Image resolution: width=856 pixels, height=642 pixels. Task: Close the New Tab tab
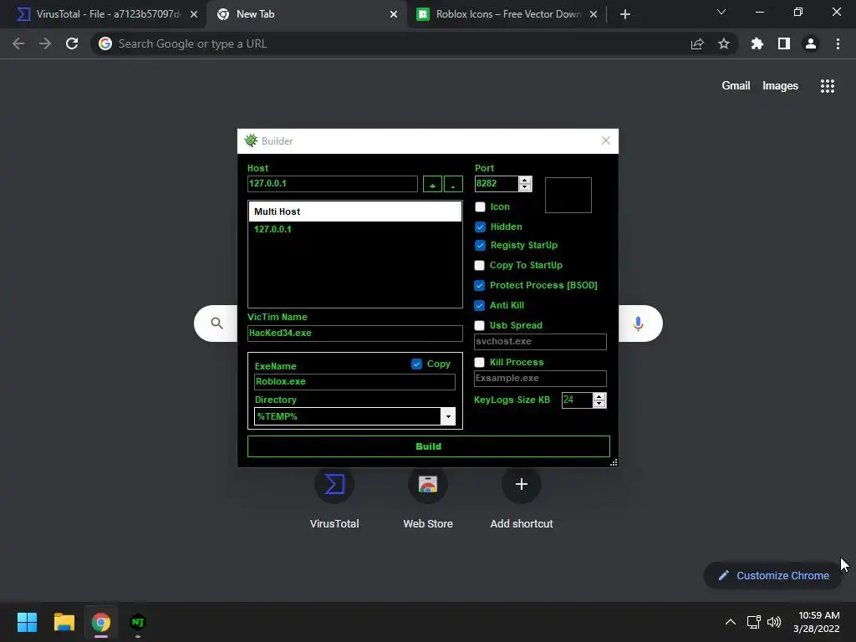click(x=394, y=14)
